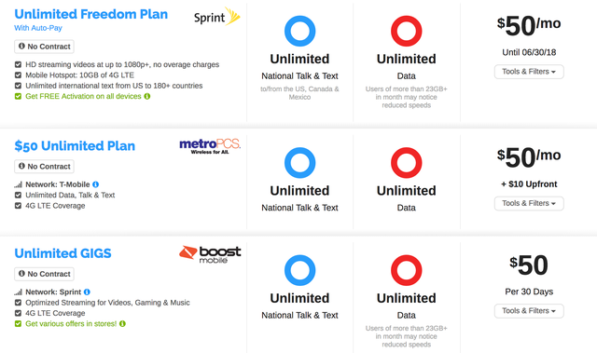The height and width of the screenshot is (353, 597).
Task: Click info icon after FREE Activation offer
Action: coord(147,96)
